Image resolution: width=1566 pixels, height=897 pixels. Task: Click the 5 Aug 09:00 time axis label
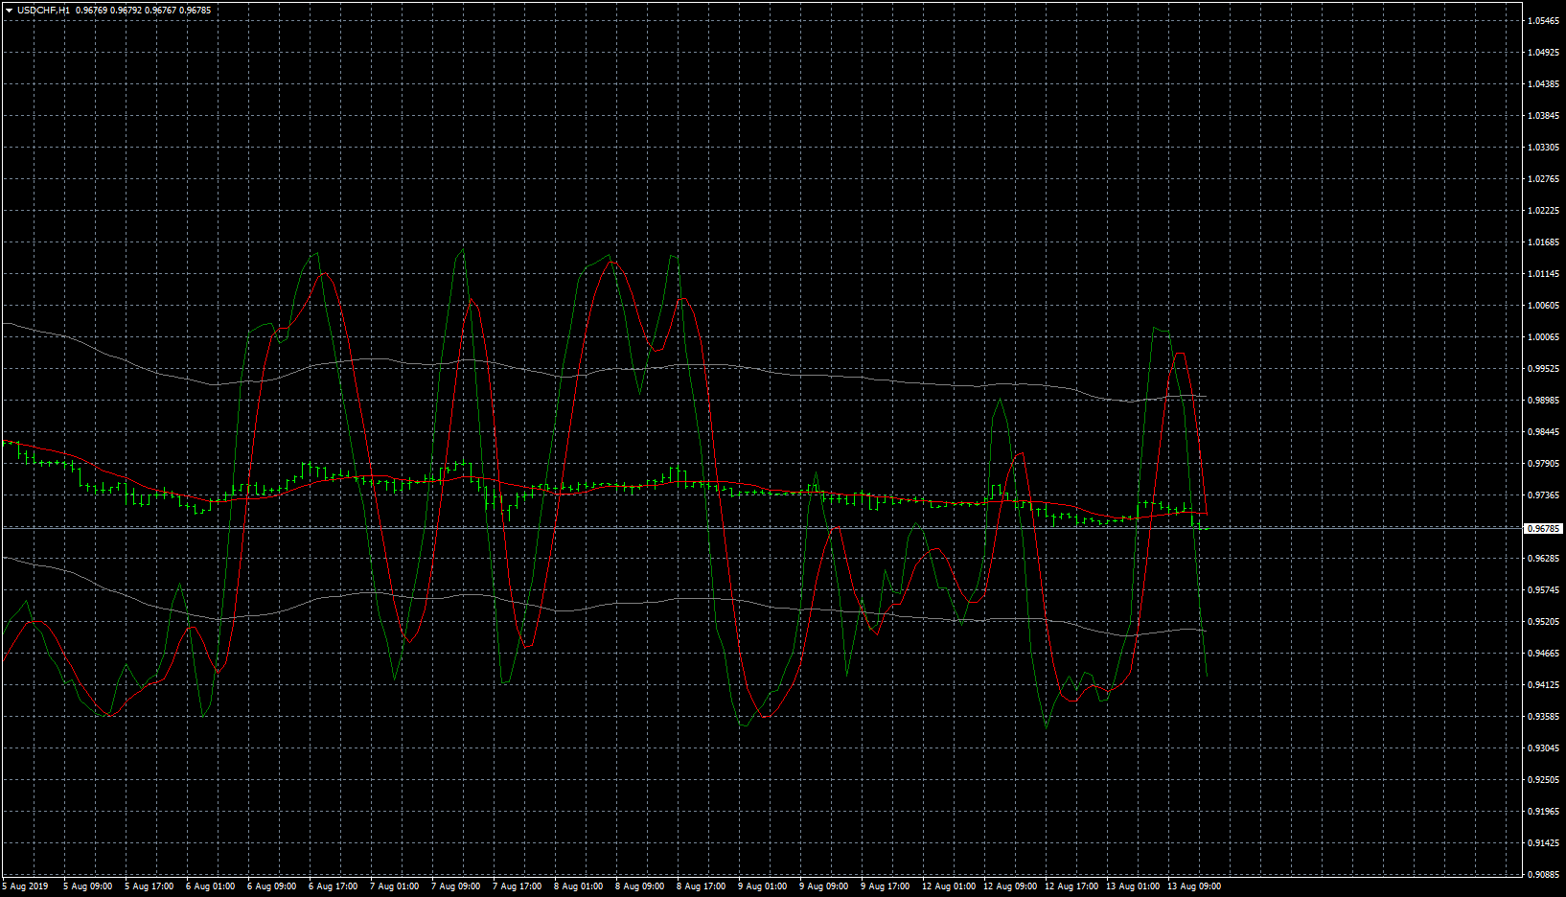point(87,886)
